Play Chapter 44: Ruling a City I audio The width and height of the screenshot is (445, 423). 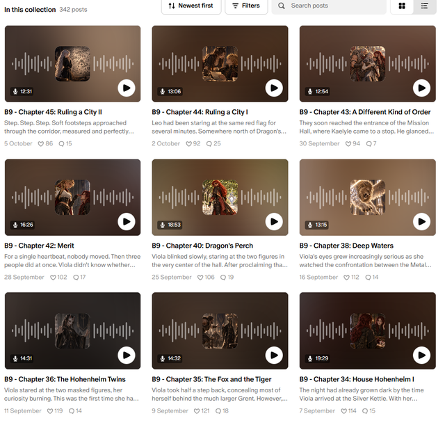[x=274, y=88]
